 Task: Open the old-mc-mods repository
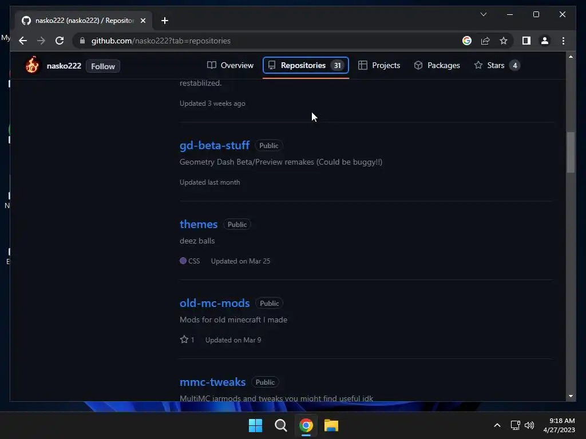(215, 303)
